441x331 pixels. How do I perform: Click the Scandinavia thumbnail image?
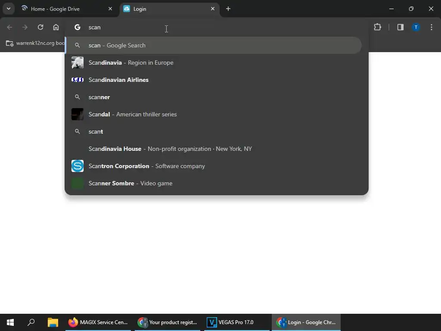pyautogui.click(x=78, y=62)
